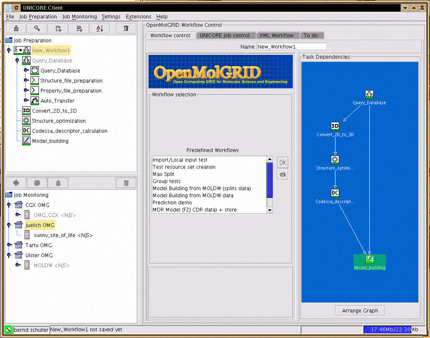Screen dimensions: 430x338
Task: Click the memory usage bar in status bar
Action: coord(394,330)
